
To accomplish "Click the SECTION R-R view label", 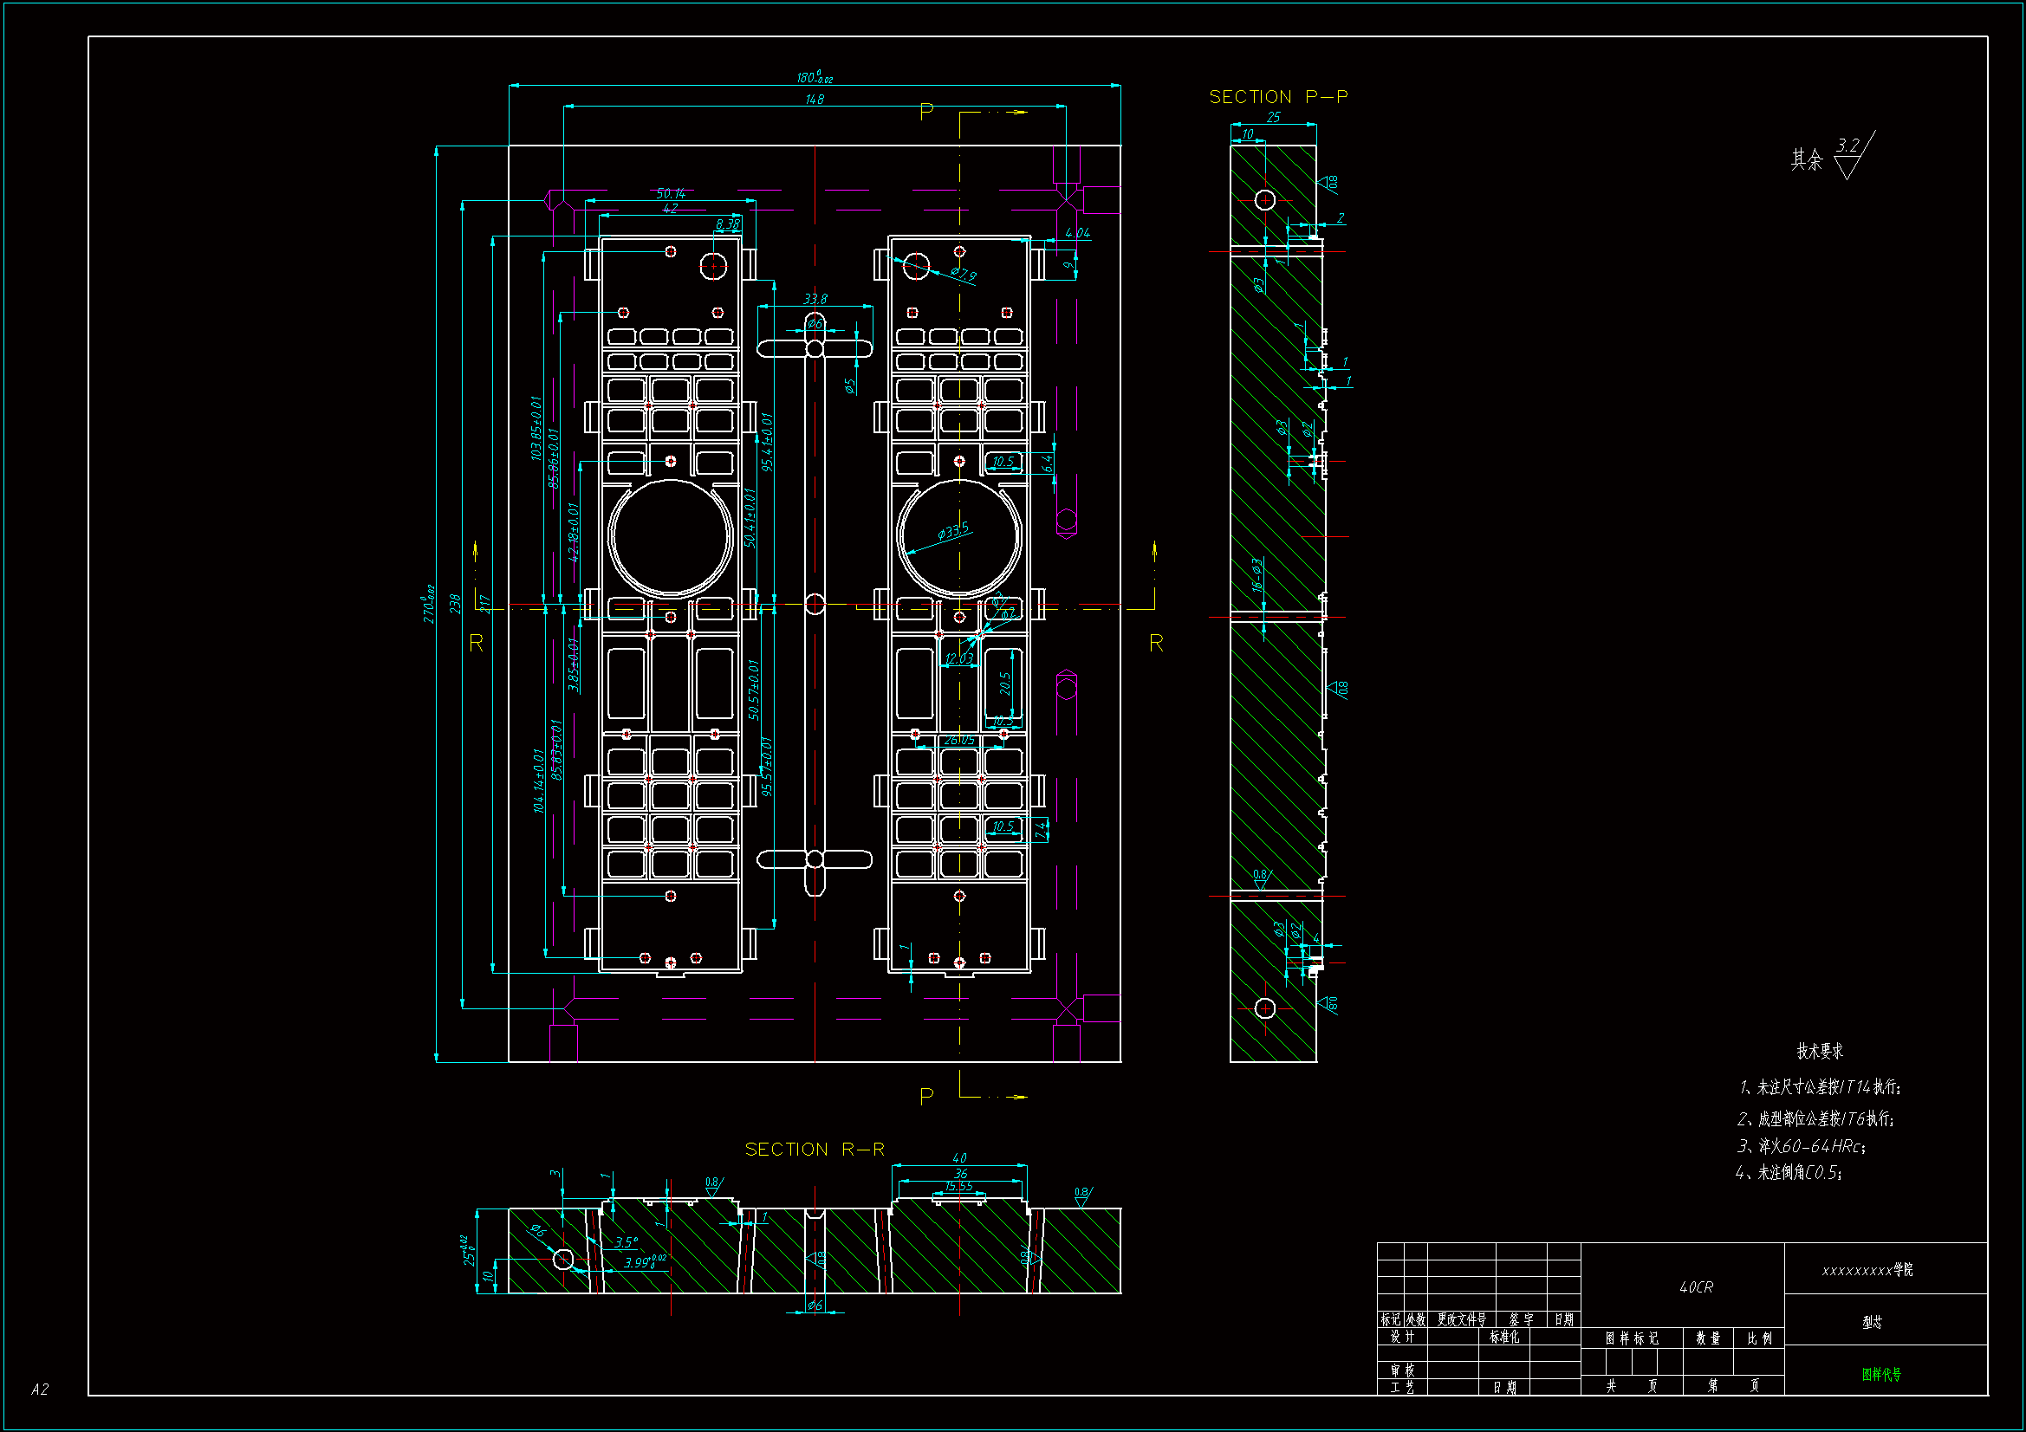I will click(x=814, y=1150).
